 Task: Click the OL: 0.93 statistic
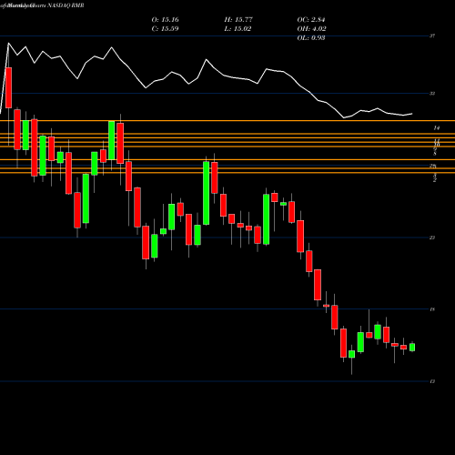click(x=311, y=38)
